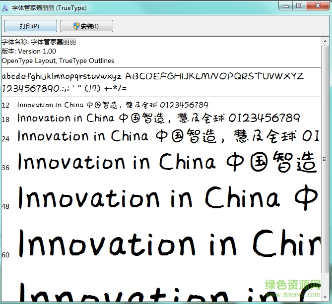
Task: Click the 字体名称 font name line
Action: [39, 42]
